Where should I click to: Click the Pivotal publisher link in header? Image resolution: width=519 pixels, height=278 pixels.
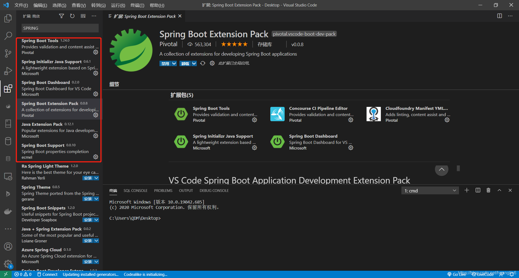tap(168, 44)
